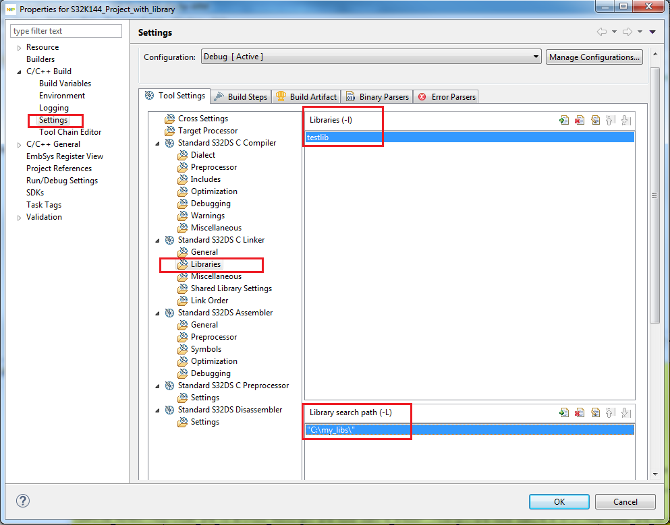This screenshot has width=670, height=525.
Task: Click the settings panel vertical scrollbar
Action: (x=654, y=195)
